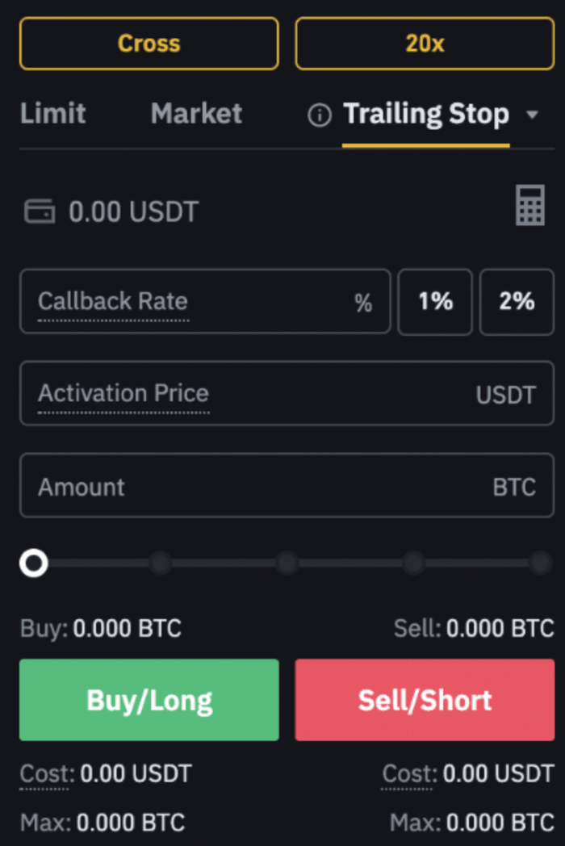This screenshot has height=846, width=565.
Task: Click the slider handle at zero percent
Action: pyautogui.click(x=33, y=563)
